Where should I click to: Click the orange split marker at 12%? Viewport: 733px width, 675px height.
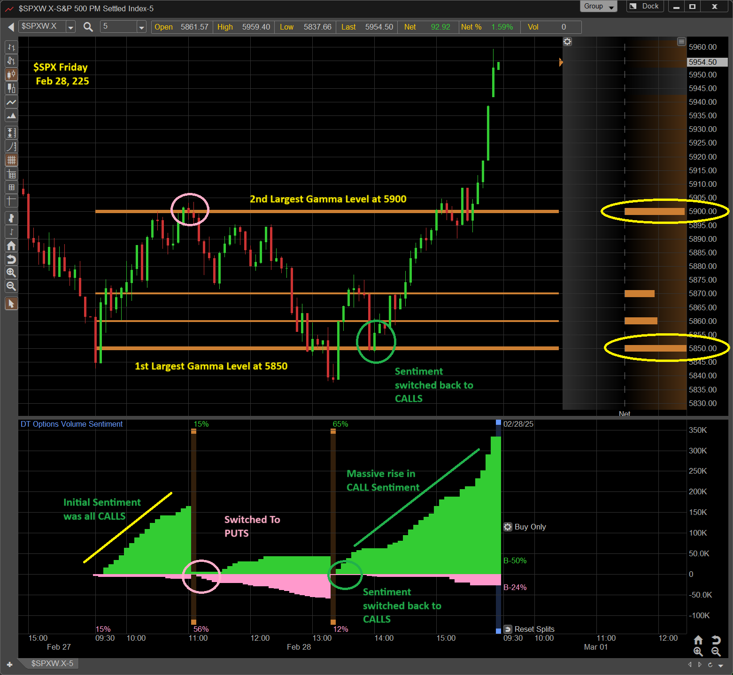pyautogui.click(x=333, y=622)
